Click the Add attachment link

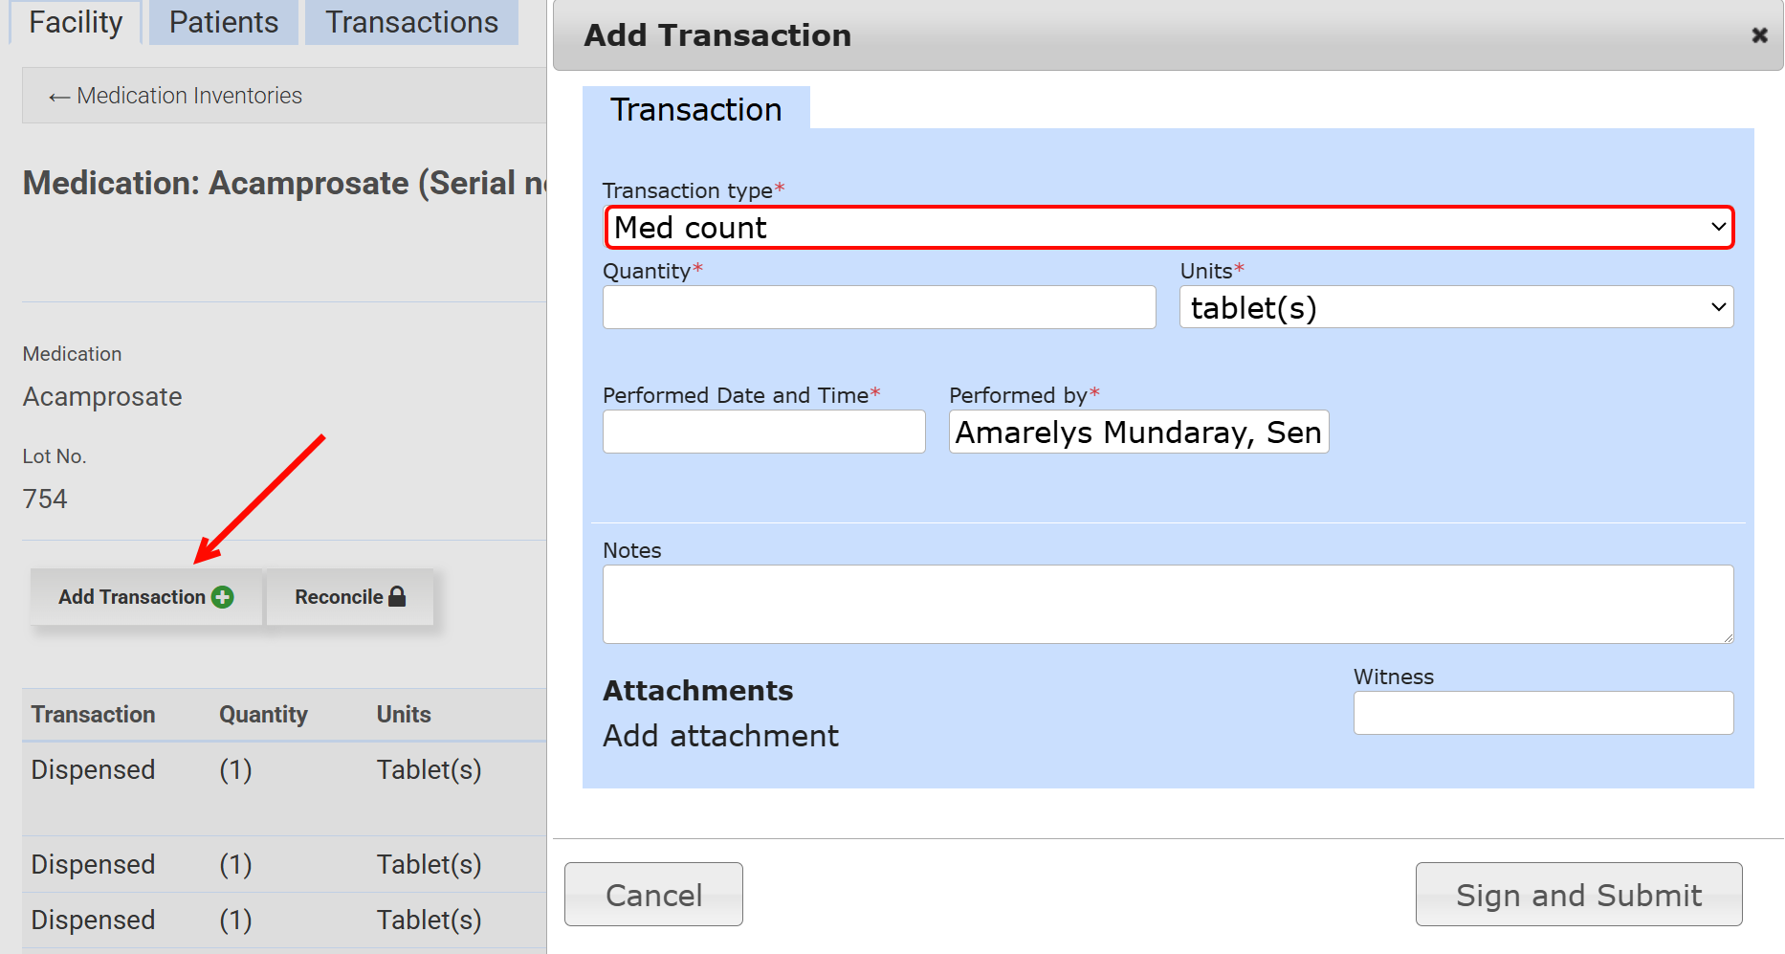pyautogui.click(x=720, y=736)
